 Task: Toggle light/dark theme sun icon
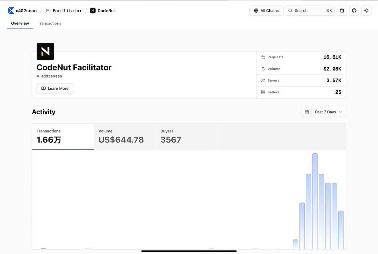coord(366,11)
